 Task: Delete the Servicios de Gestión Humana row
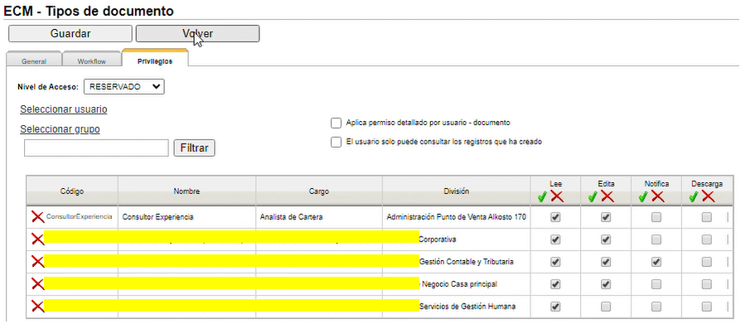[x=38, y=306]
